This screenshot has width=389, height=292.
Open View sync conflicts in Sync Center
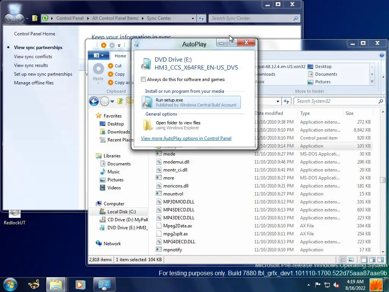pos(33,57)
